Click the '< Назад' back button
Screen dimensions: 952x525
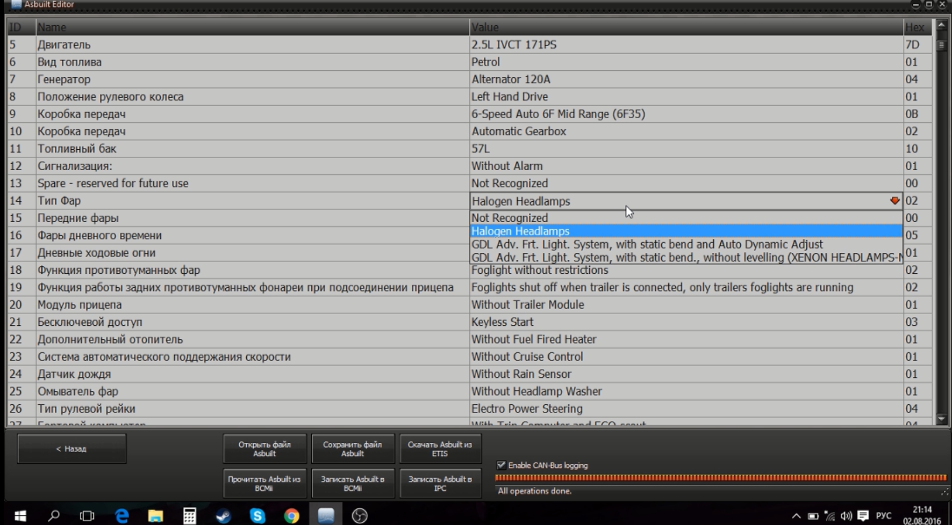click(x=72, y=449)
